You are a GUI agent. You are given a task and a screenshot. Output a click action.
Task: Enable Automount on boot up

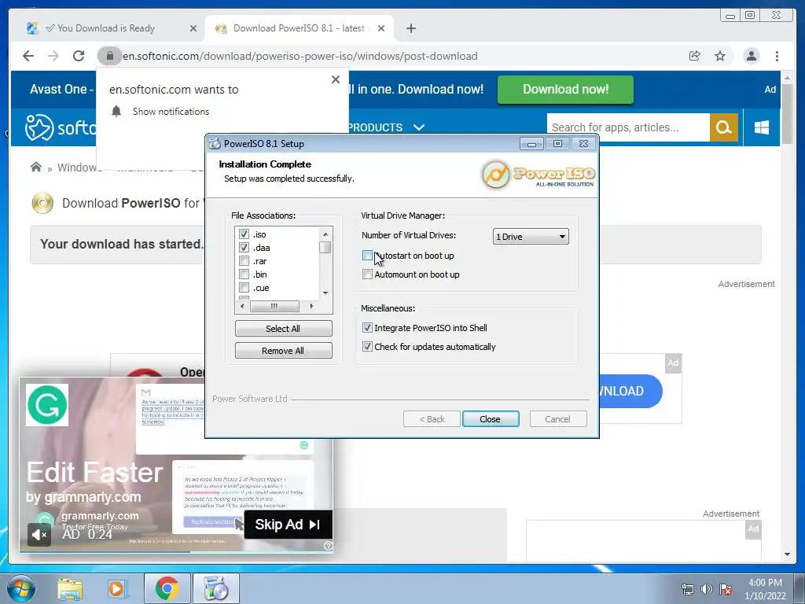pos(367,274)
